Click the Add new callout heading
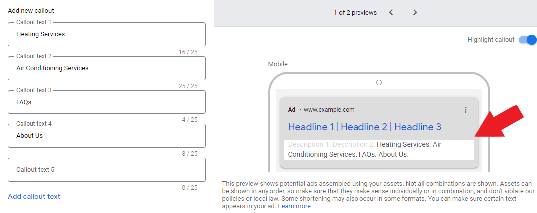 click(31, 10)
